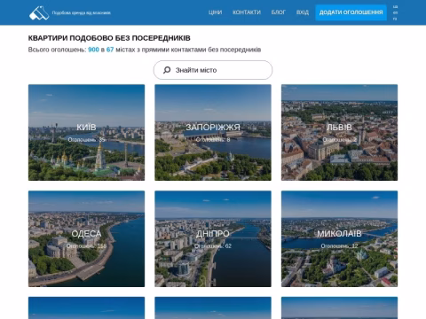
Task: Switch language to en
Action: 395,12
